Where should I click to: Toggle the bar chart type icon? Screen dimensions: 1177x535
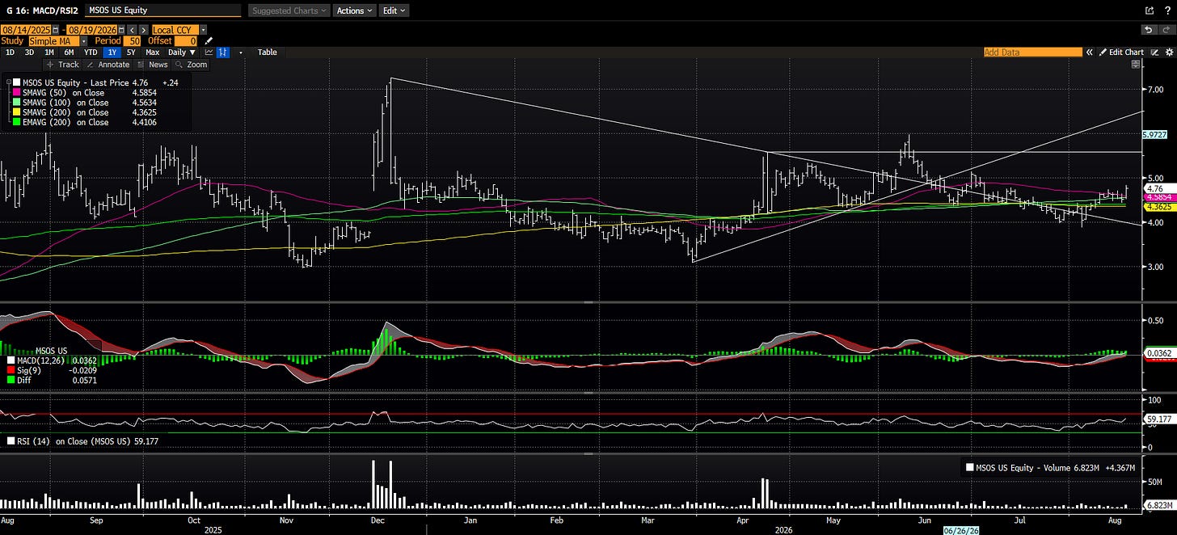[224, 52]
